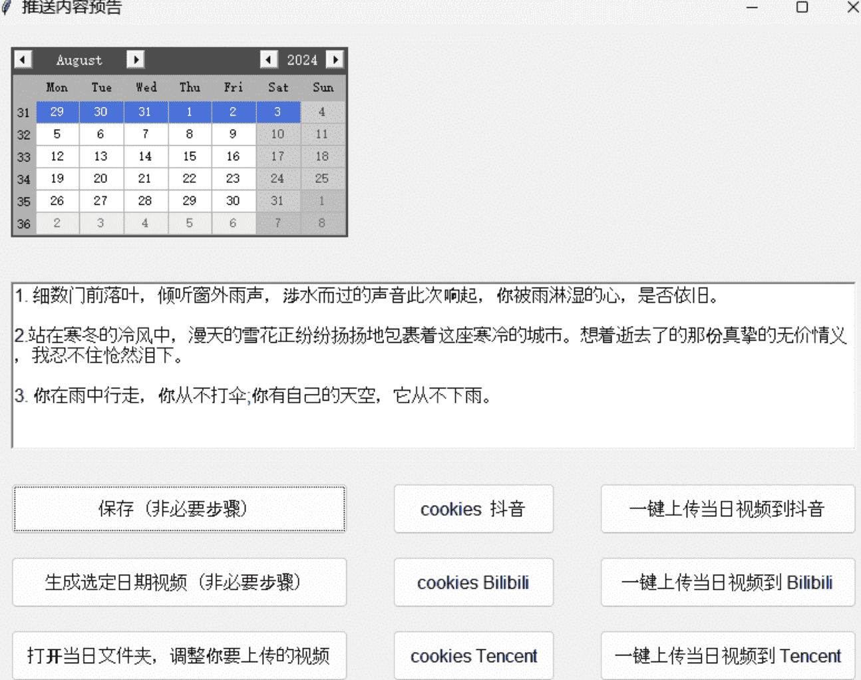The width and height of the screenshot is (861, 680).
Task: Go to next year arrow beside 2024
Action: (335, 60)
